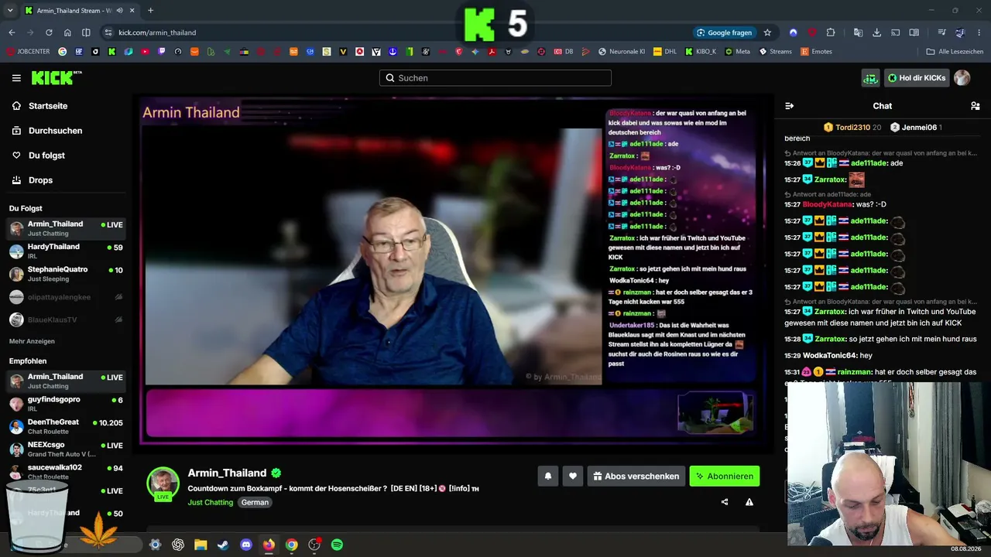
Task: Open the Emotes bookmark
Action: pyautogui.click(x=817, y=52)
